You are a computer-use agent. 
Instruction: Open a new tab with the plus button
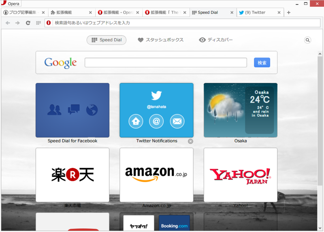[x=289, y=13]
